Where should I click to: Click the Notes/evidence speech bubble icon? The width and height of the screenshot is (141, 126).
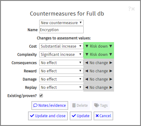[x=35, y=105]
